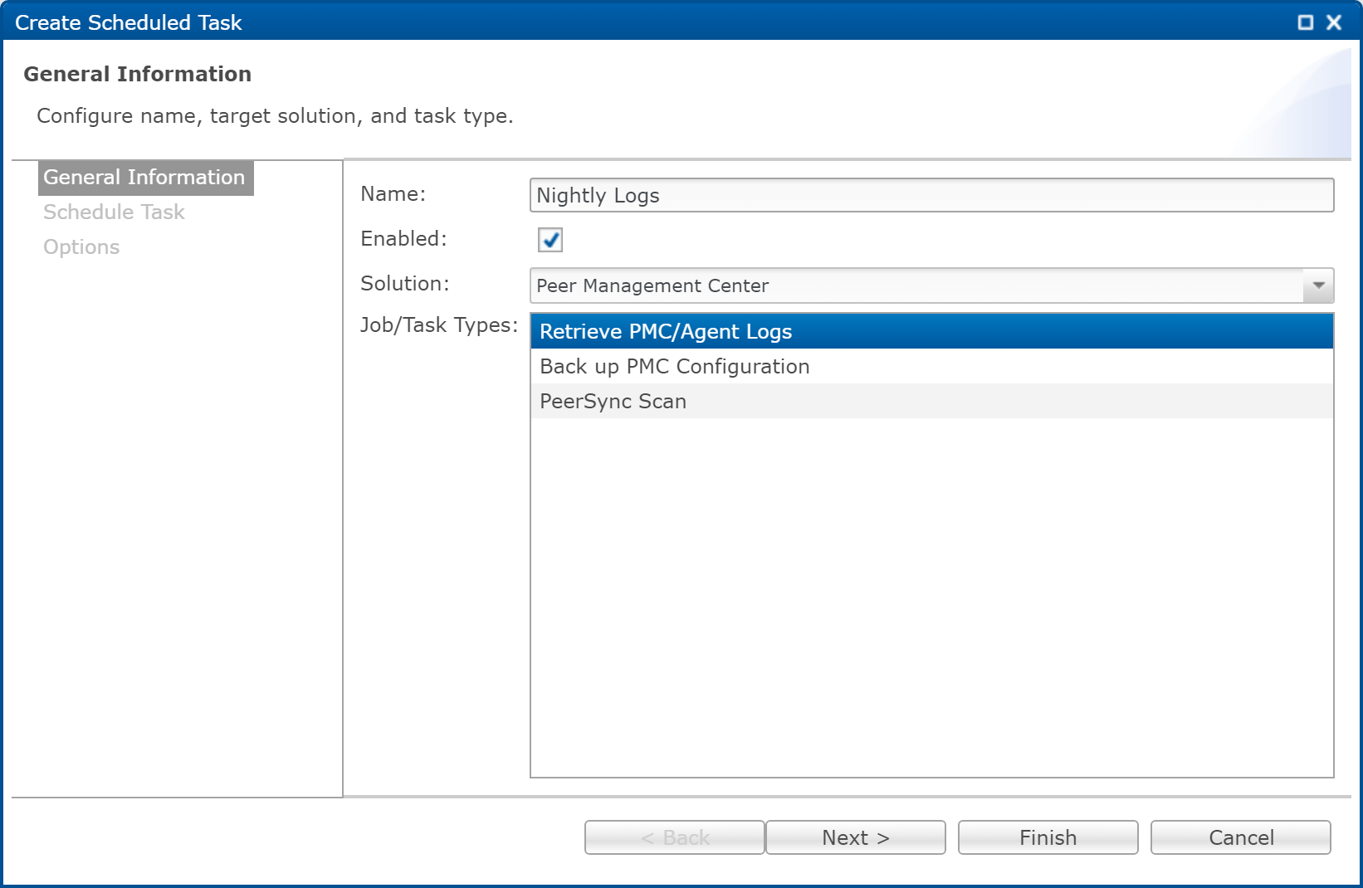
Task: Click the disabled Back button
Action: click(x=673, y=837)
